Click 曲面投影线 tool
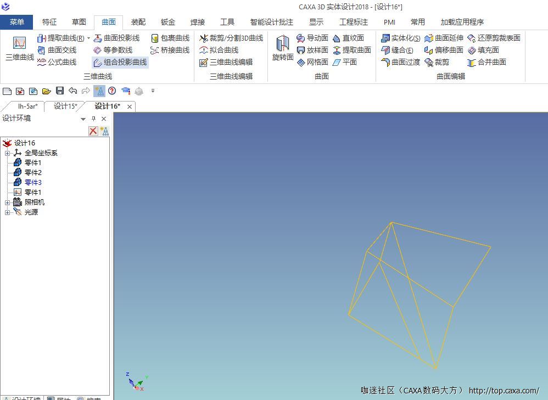548x400 pixels. click(116, 38)
